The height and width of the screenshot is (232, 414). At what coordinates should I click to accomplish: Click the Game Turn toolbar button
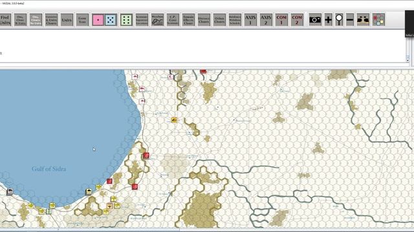click(x=82, y=20)
